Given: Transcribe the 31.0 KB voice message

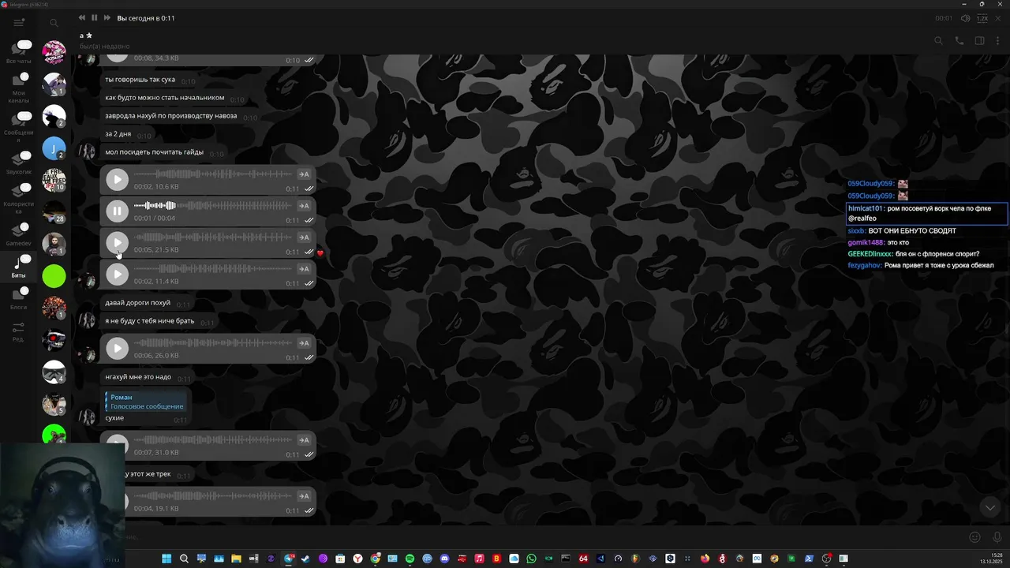Looking at the screenshot, I should pyautogui.click(x=304, y=440).
